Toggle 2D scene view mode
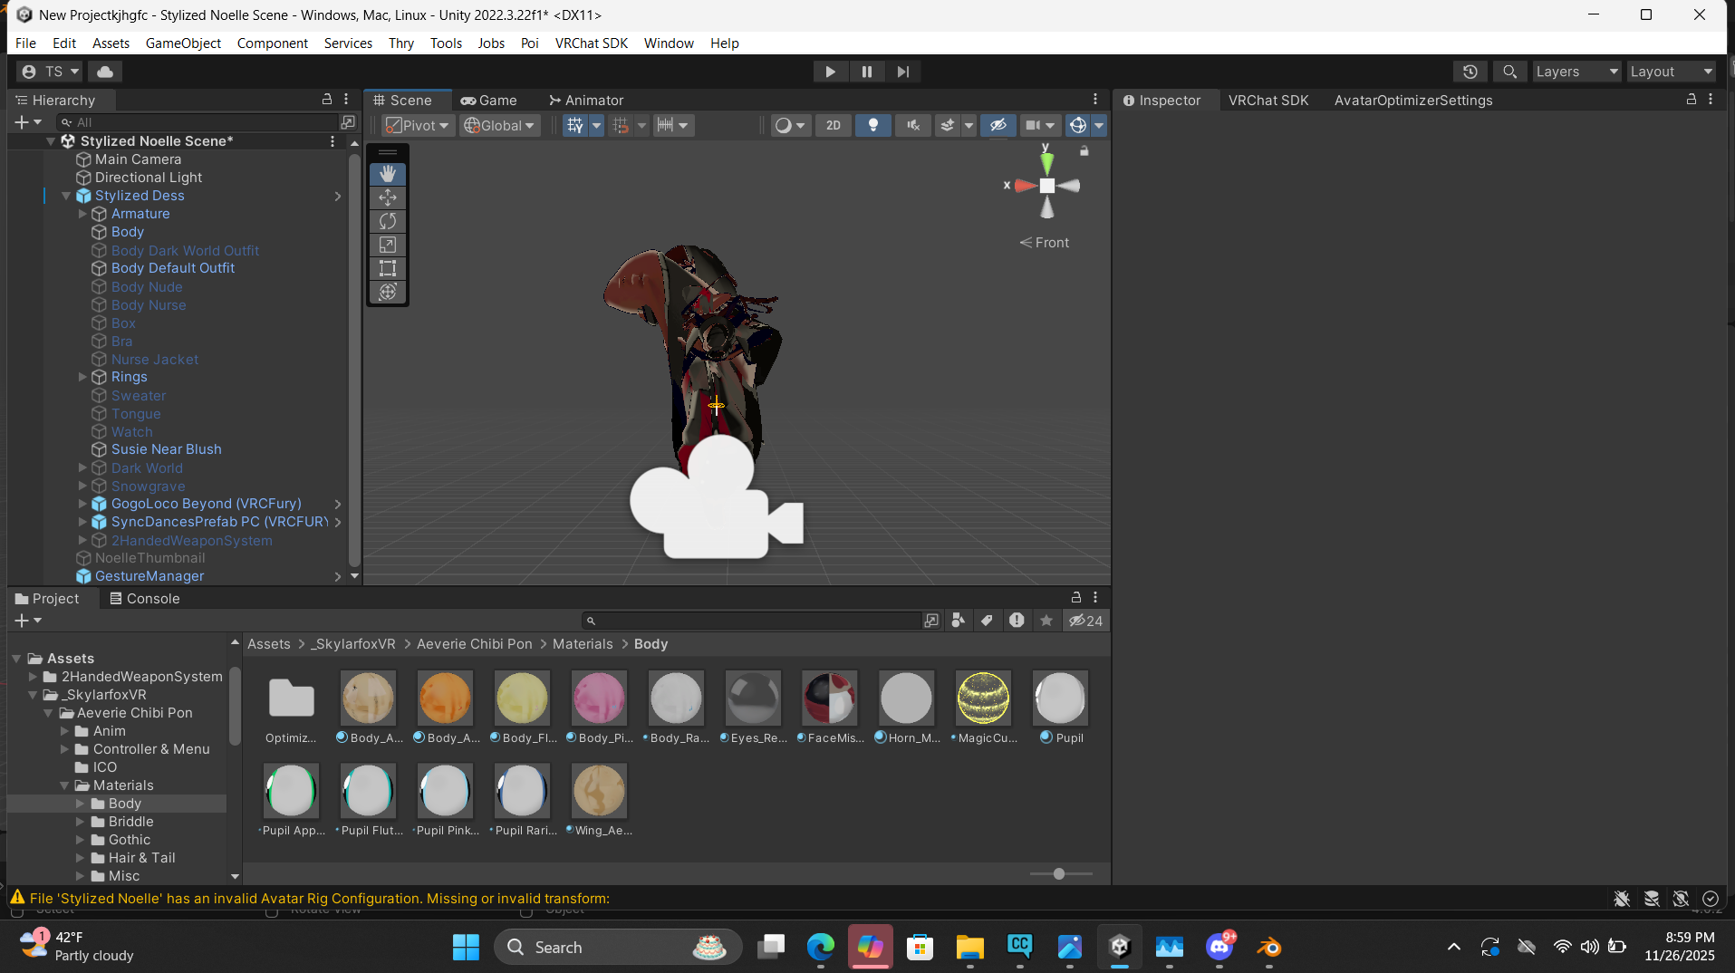Image resolution: width=1735 pixels, height=973 pixels. coord(834,126)
